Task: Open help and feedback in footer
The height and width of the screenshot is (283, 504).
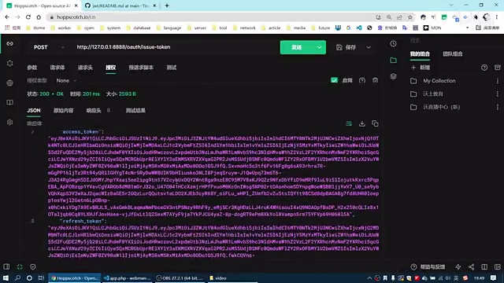Action: pos(428,266)
